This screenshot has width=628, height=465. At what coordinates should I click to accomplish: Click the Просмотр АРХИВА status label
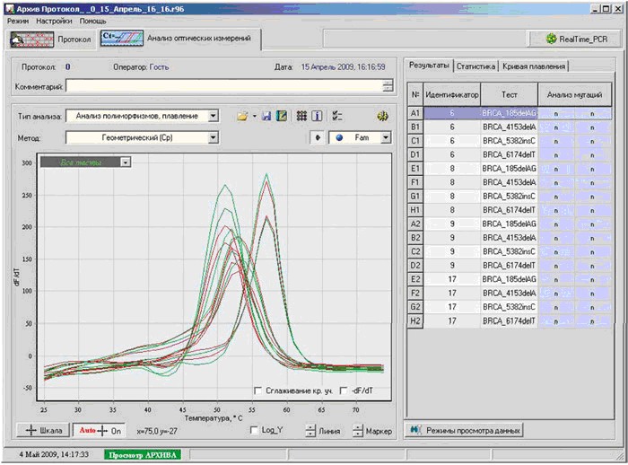[143, 455]
